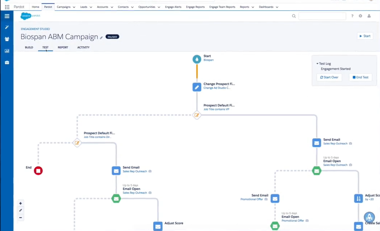Collapse the Test Log panel triangle
Image resolution: width=380 pixels, height=231 pixels.
tap(317, 64)
